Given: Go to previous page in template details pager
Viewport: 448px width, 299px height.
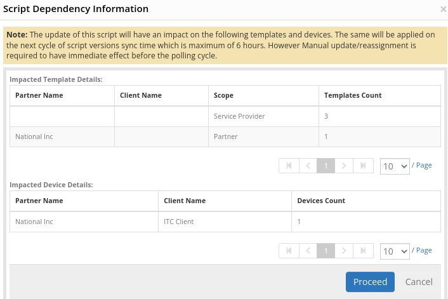Looking at the screenshot, I should (x=307, y=166).
